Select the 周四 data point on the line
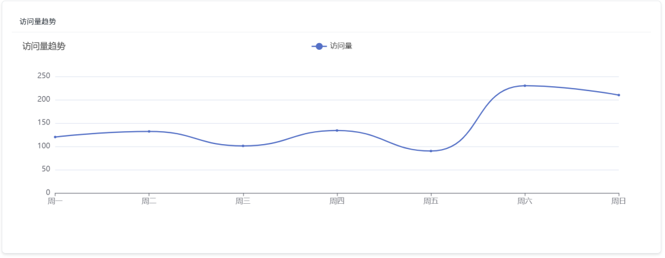 [337, 131]
